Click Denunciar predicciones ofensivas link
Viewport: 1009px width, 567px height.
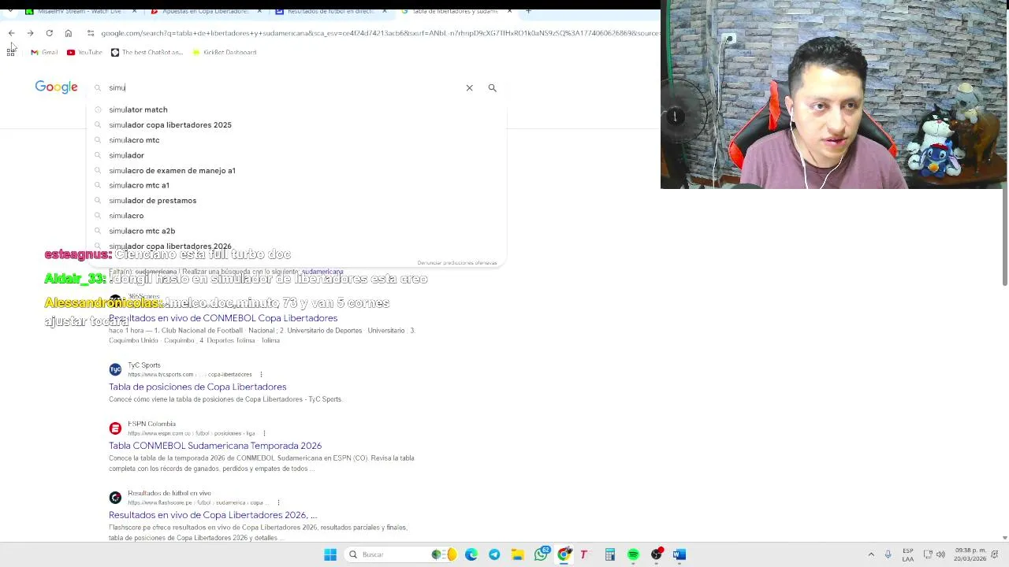(457, 263)
